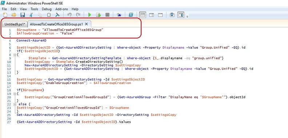
Task: Click the Show Command Add-on icon
Action: click(181, 15)
